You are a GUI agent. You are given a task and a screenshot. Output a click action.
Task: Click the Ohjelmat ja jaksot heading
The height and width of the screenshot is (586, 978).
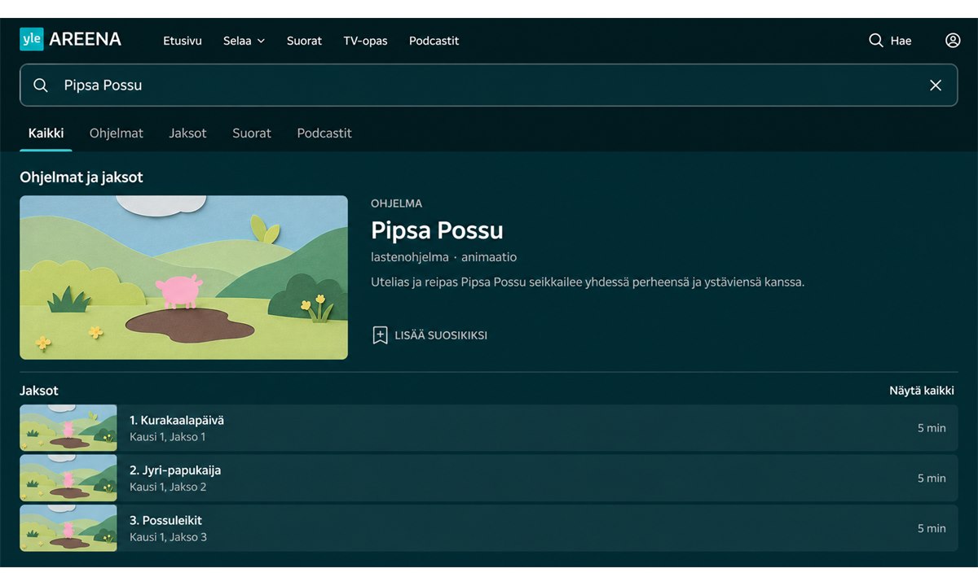[x=81, y=177]
